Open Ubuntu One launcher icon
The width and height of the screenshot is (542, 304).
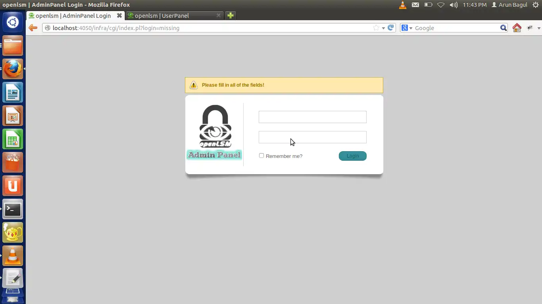click(13, 186)
